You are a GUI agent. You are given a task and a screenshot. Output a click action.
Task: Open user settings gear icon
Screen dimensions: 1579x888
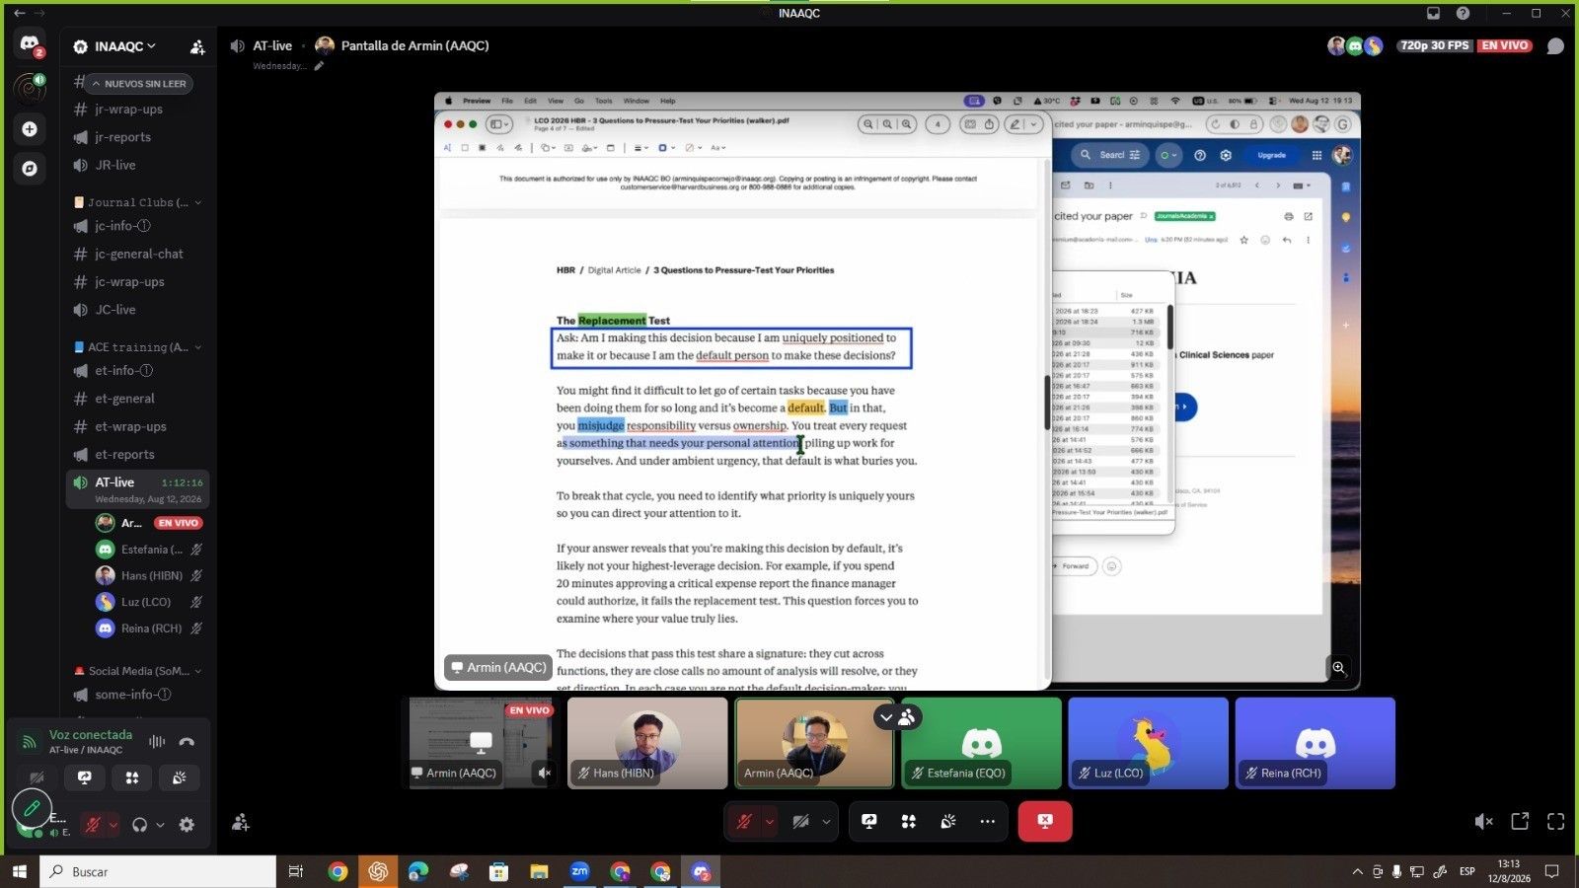pyautogui.click(x=187, y=825)
